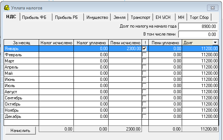
Task: Check the Февраль penalty checkbox
Action: click(x=144, y=55)
